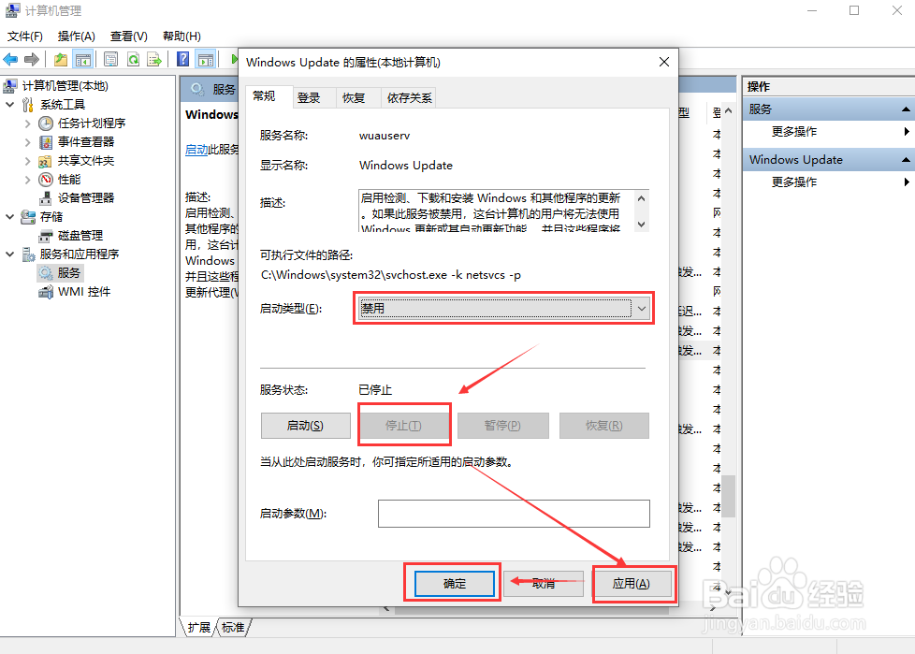Click the 服务和应用程序 icon in the tree

pos(28,254)
